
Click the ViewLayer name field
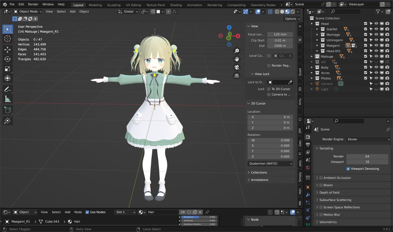tap(363, 4)
